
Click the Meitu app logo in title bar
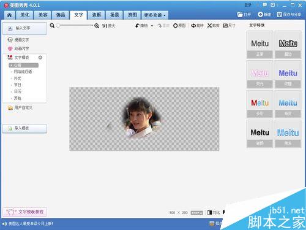pyautogui.click(x=7, y=6)
